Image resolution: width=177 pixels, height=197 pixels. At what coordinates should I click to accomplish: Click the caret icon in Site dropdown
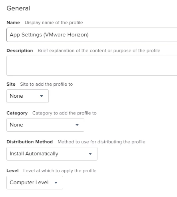[42, 96]
